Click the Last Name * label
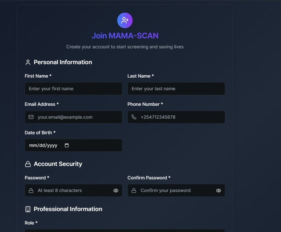 140,76
